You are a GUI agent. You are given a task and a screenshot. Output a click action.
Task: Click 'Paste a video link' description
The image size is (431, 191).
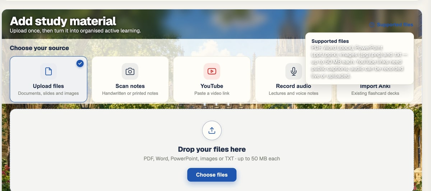pos(212,93)
